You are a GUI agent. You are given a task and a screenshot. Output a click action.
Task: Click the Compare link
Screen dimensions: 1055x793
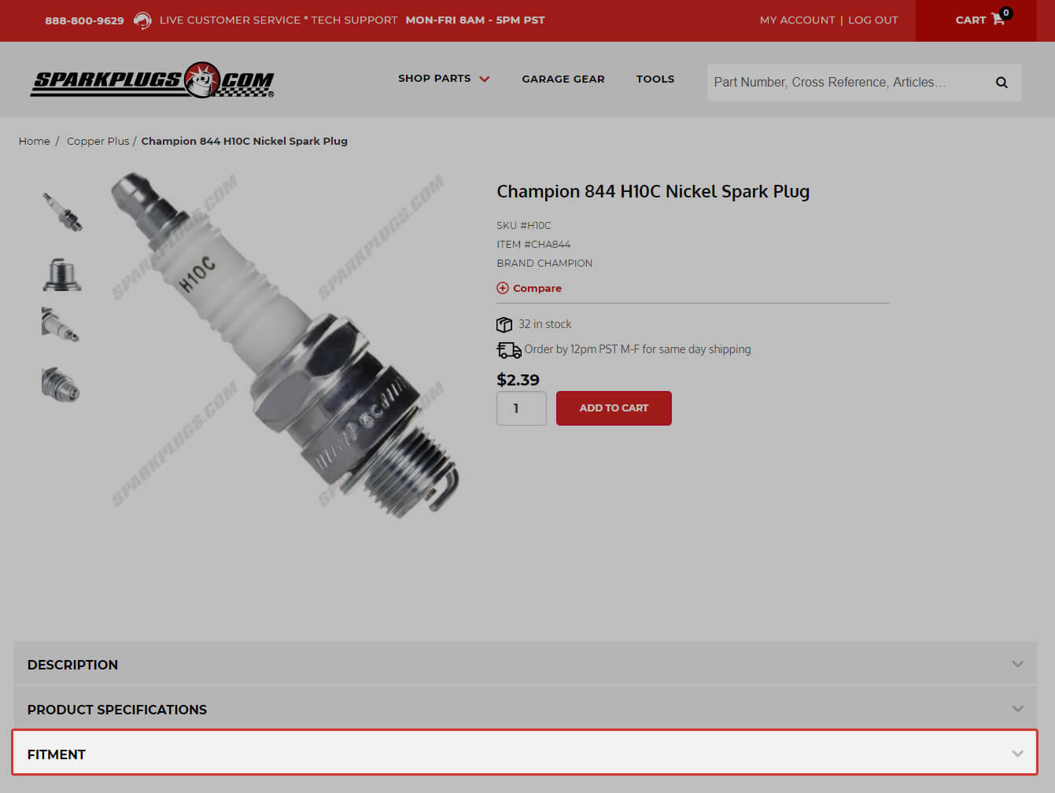coord(537,288)
